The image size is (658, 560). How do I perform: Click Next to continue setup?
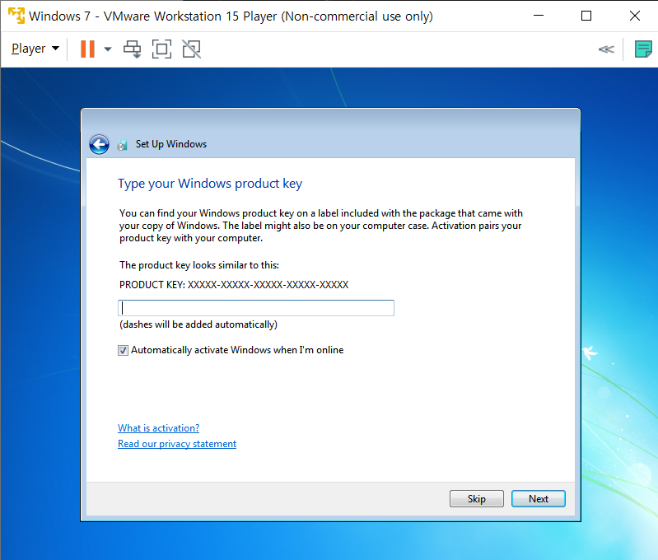pyautogui.click(x=539, y=499)
